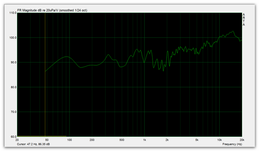Click the 2k frequency tick label
The image size is (259, 151).
167,140
